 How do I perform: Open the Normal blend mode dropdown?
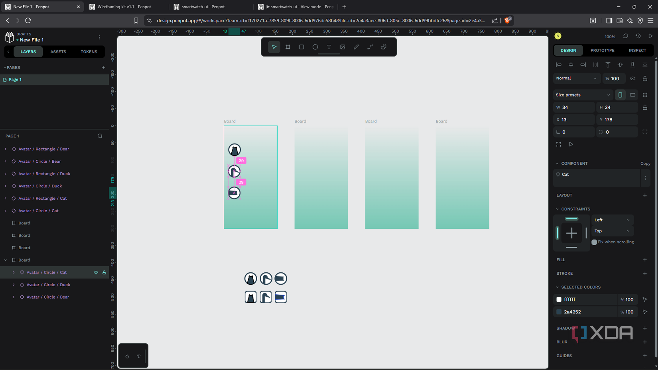pyautogui.click(x=576, y=78)
